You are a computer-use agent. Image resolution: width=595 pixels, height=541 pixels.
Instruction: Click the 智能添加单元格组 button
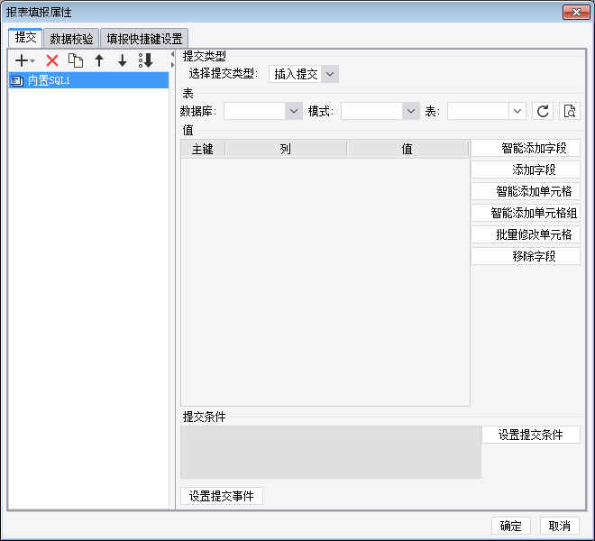click(x=526, y=213)
